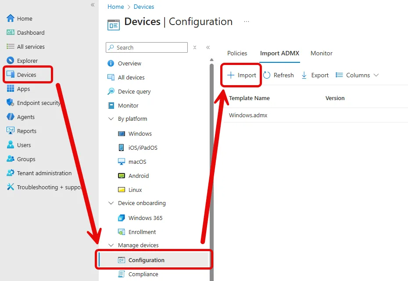408x281 pixels.
Task: Click the Refresh button
Action: [x=278, y=75]
